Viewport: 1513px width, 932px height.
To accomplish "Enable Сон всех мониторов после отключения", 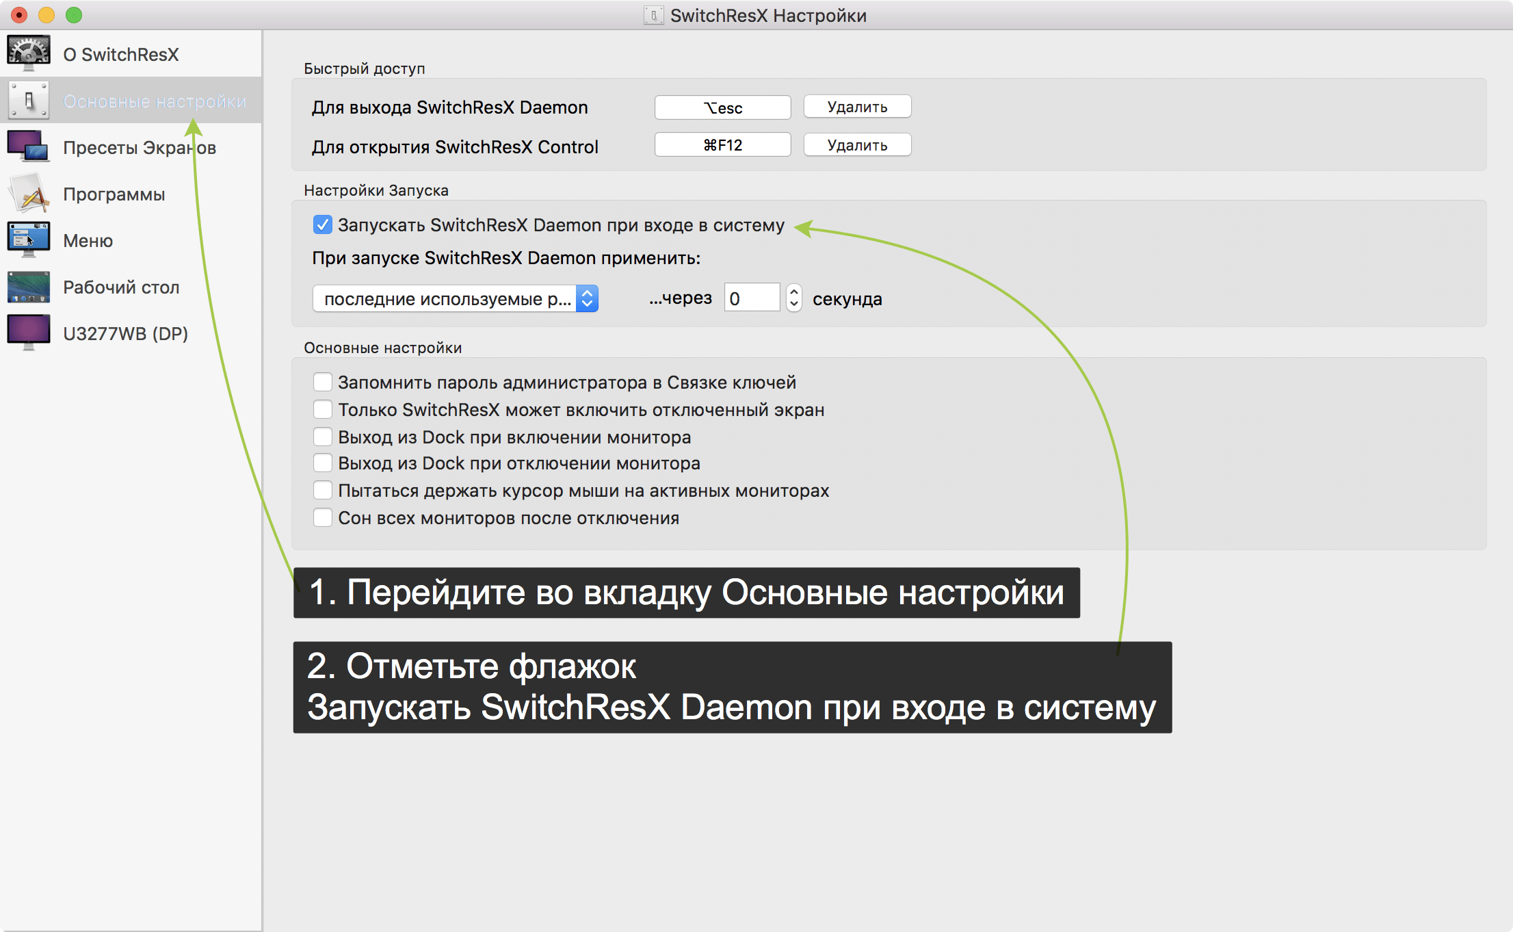I will [322, 517].
